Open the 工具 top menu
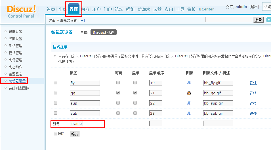This screenshot has width=271, height=150. point(180,9)
